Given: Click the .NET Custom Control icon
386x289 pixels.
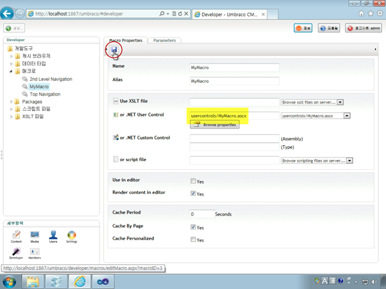Looking at the screenshot, I should (x=116, y=137).
